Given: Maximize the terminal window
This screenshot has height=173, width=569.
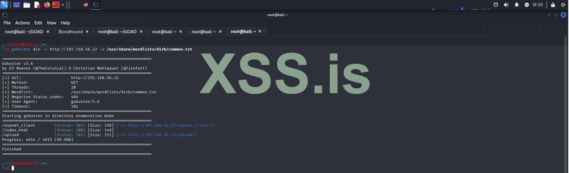Looking at the screenshot, I should point(556,15).
